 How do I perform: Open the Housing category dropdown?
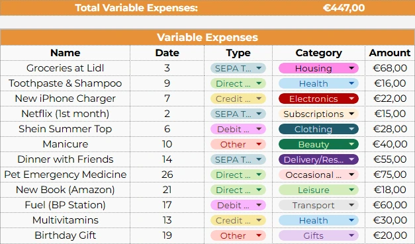pyautogui.click(x=318, y=68)
